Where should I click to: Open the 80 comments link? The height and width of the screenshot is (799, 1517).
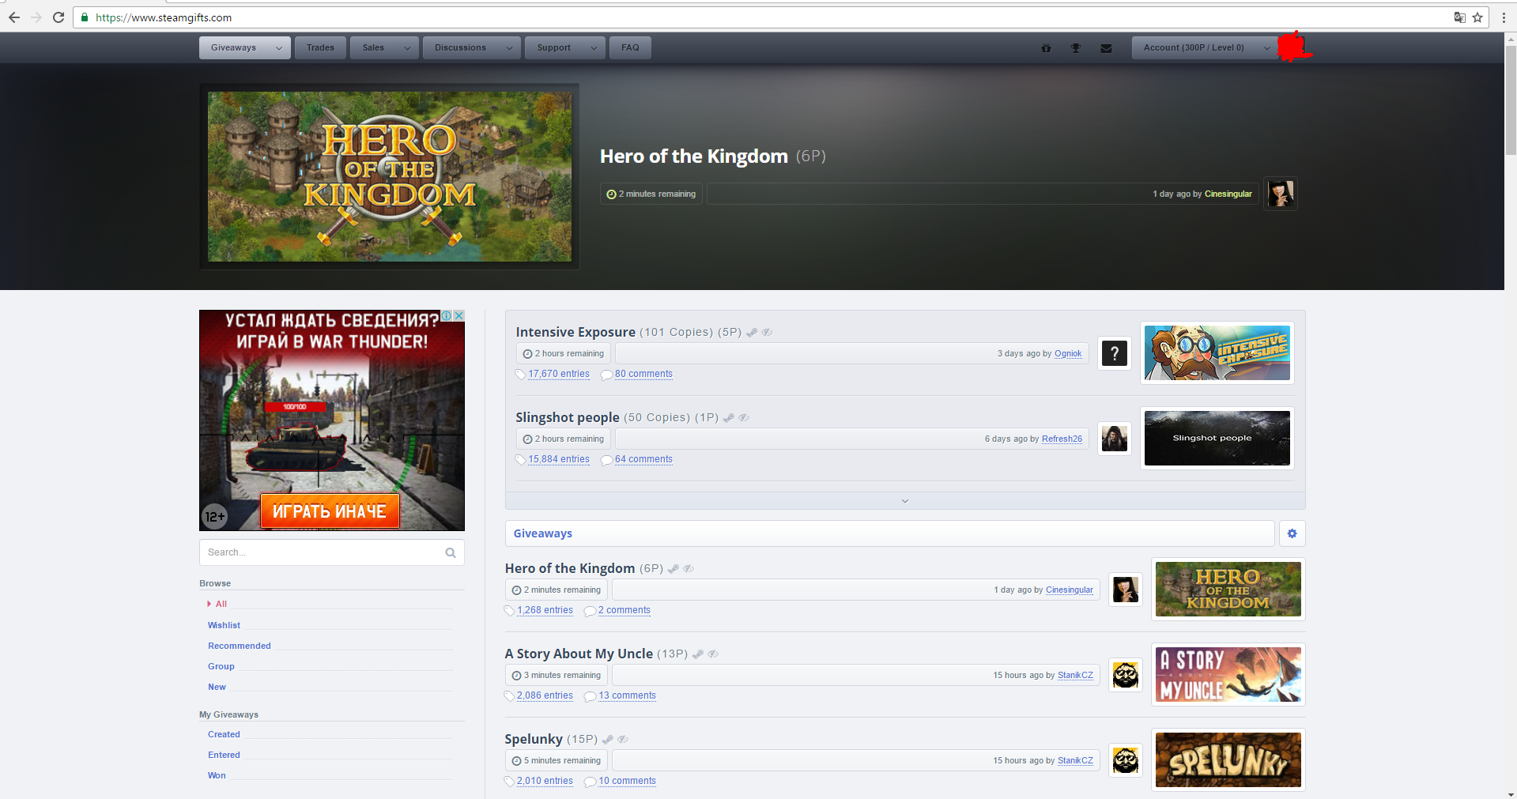643,374
